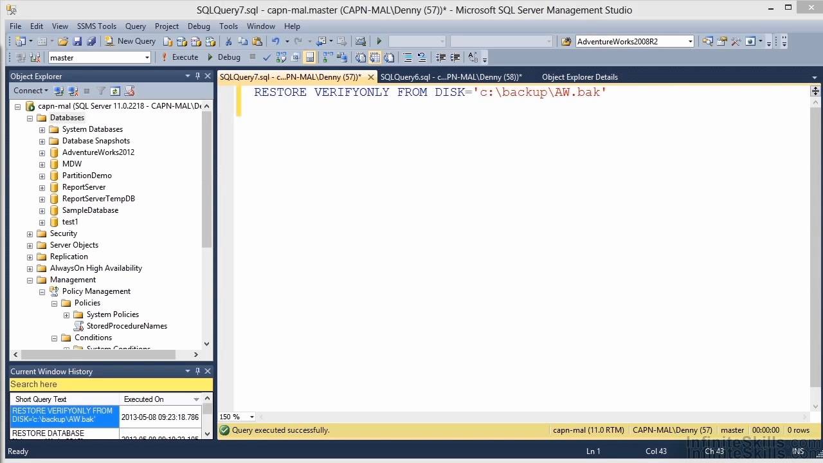
Task: Click the Execute button
Action: pos(179,57)
